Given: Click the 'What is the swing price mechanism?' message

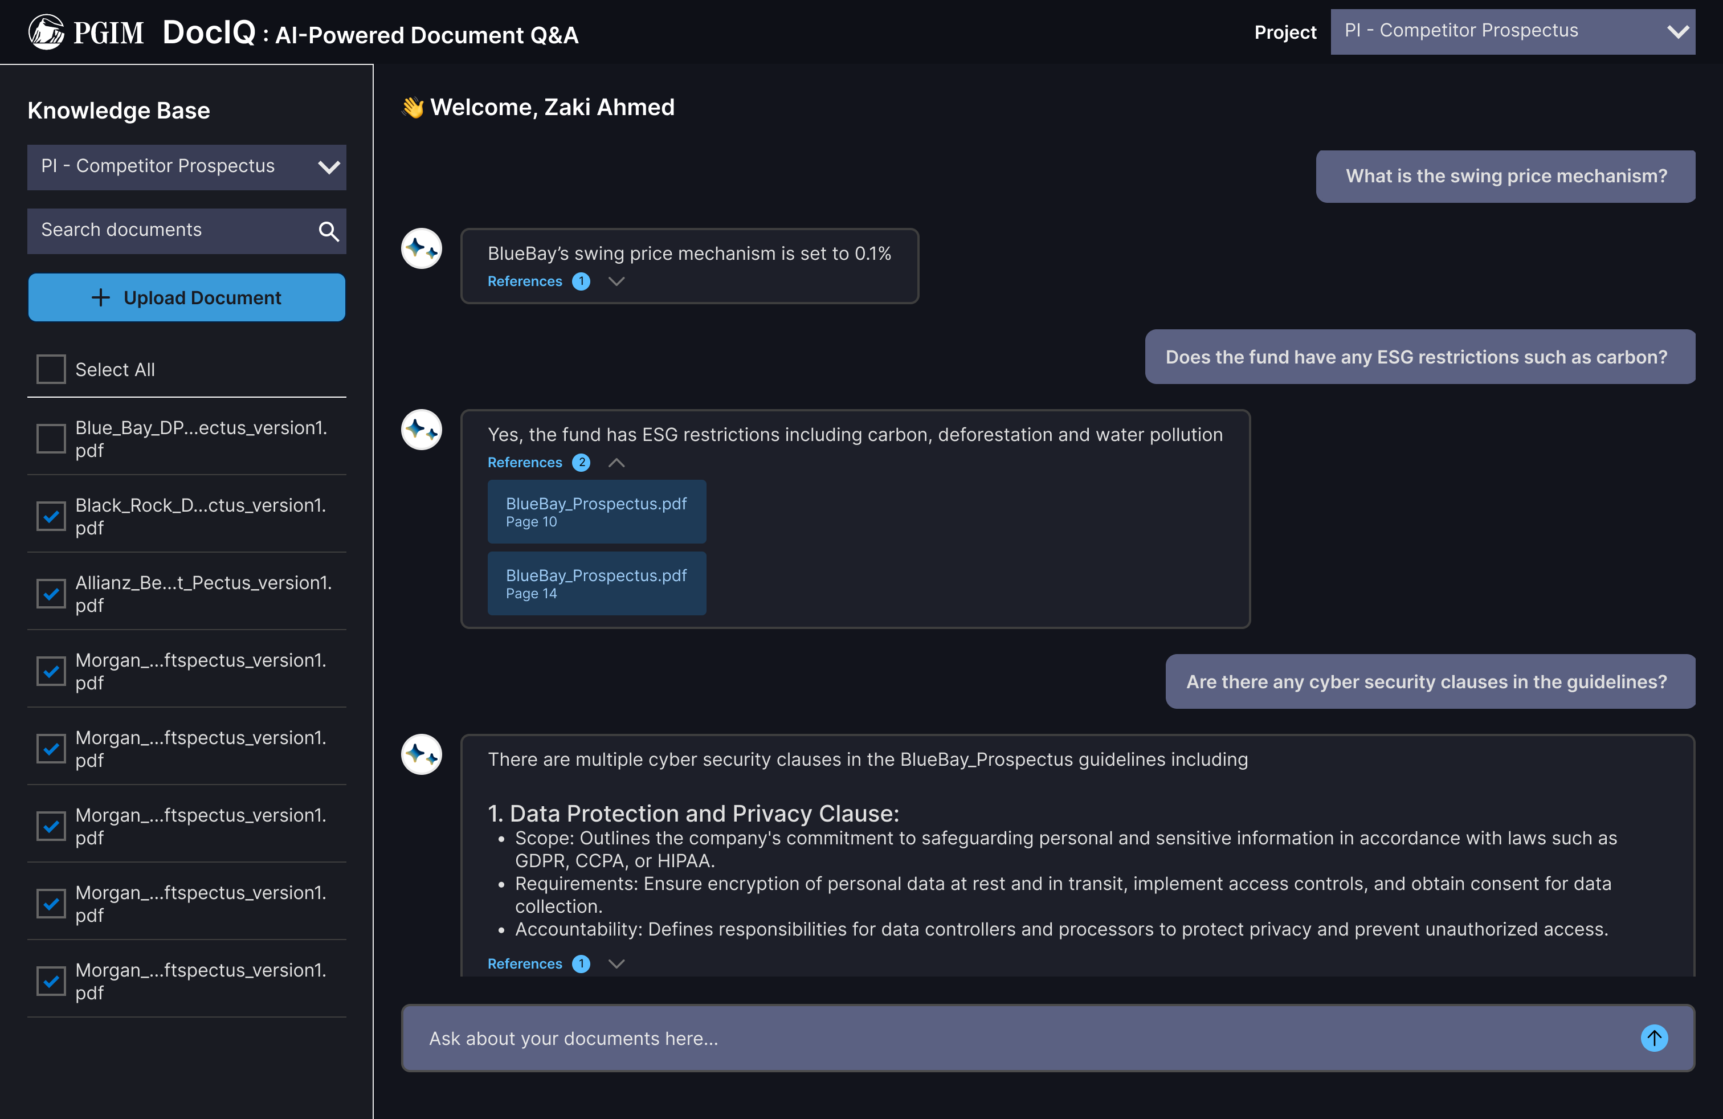Looking at the screenshot, I should 1506,176.
